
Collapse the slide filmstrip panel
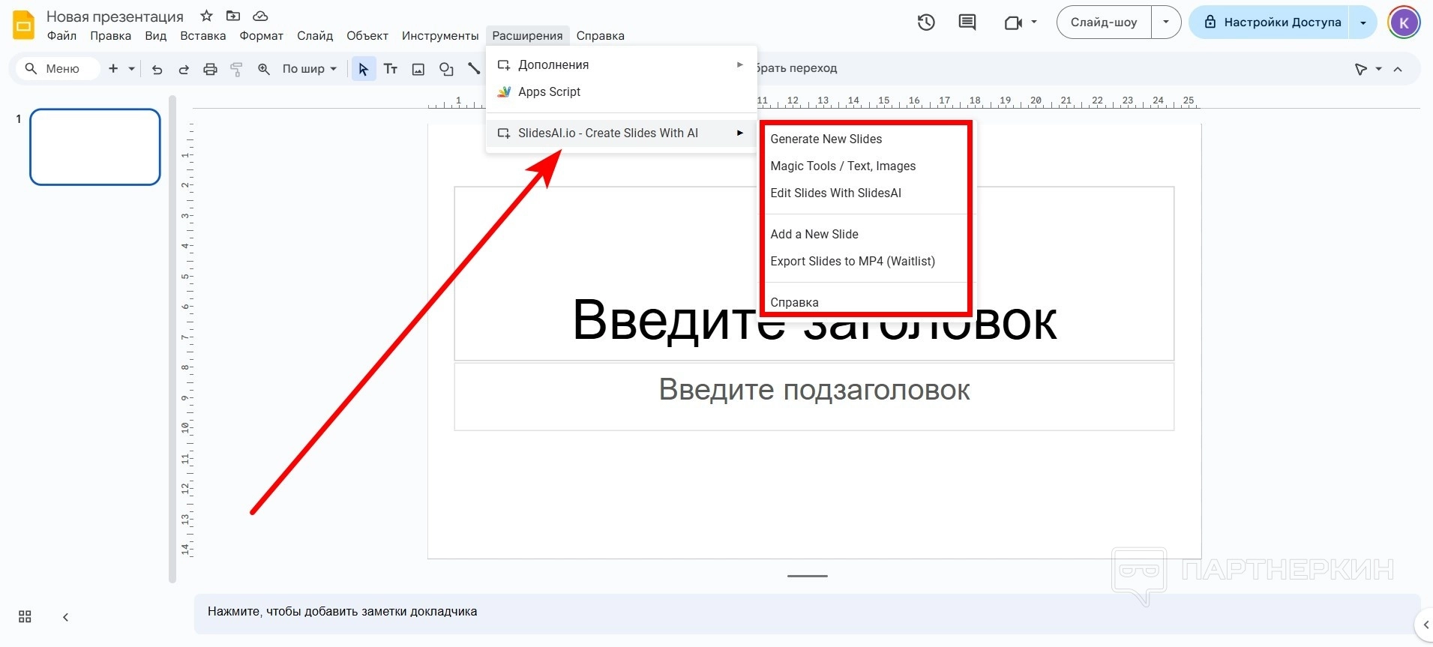65,617
